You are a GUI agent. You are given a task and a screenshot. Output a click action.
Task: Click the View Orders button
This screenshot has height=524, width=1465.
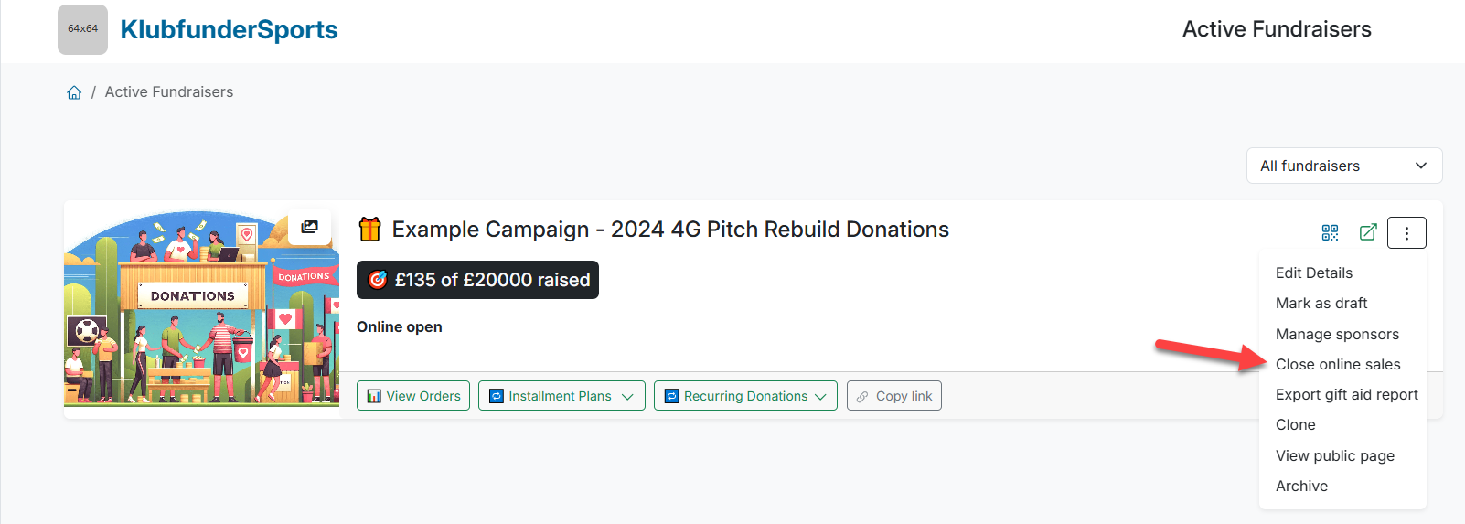pos(413,396)
